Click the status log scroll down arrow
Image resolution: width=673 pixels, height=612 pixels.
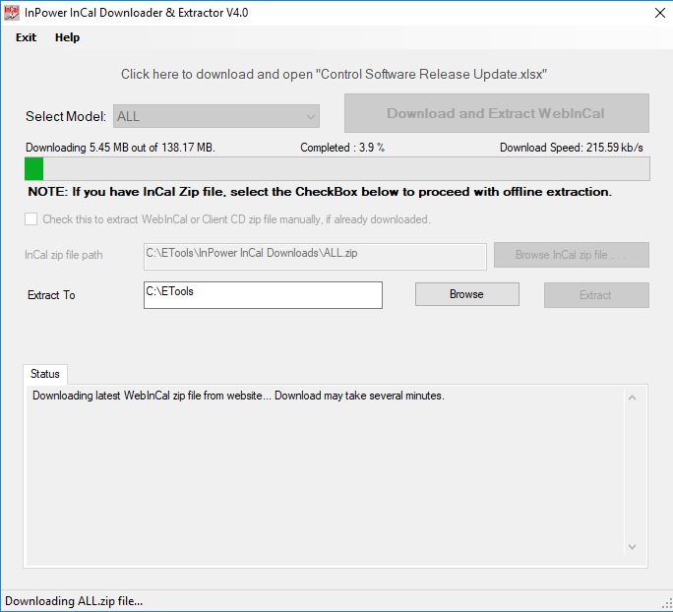pyautogui.click(x=632, y=547)
